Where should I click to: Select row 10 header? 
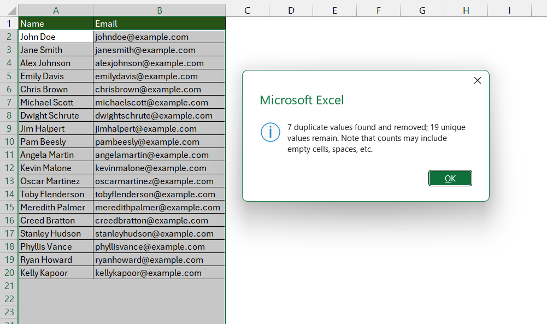[x=9, y=142]
